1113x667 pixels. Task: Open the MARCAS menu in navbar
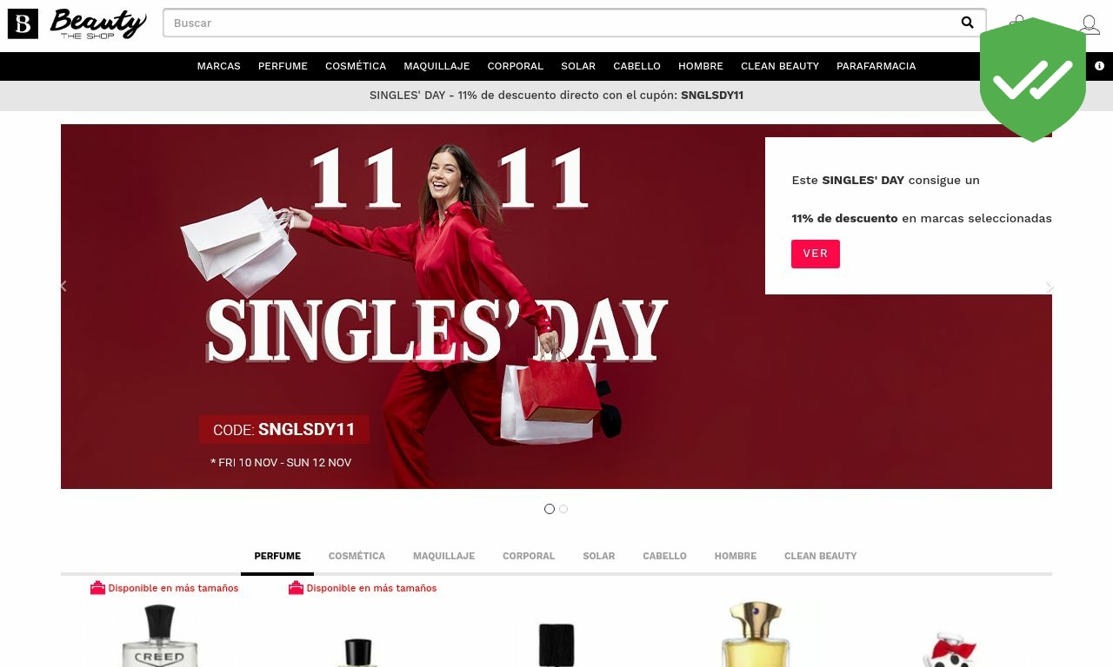pyautogui.click(x=219, y=66)
